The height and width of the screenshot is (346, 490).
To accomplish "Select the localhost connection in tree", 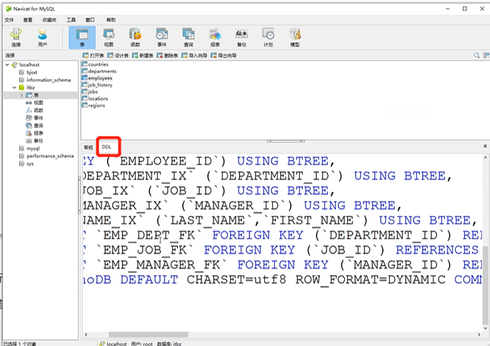I will (29, 65).
